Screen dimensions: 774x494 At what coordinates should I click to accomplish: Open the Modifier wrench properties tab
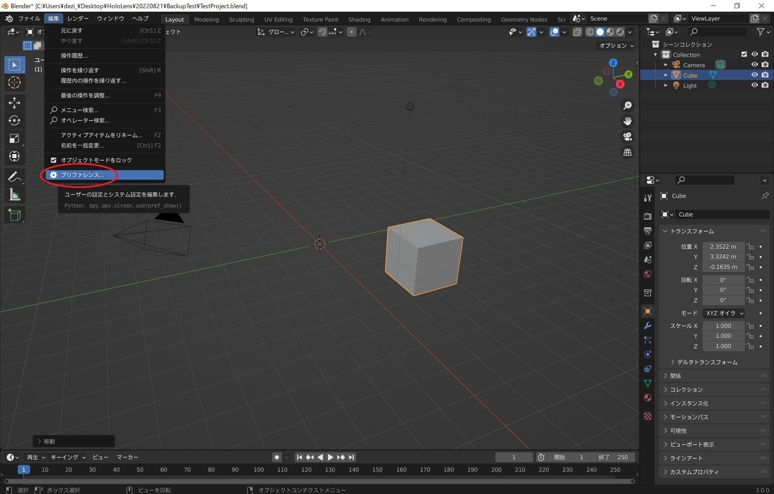point(648,325)
